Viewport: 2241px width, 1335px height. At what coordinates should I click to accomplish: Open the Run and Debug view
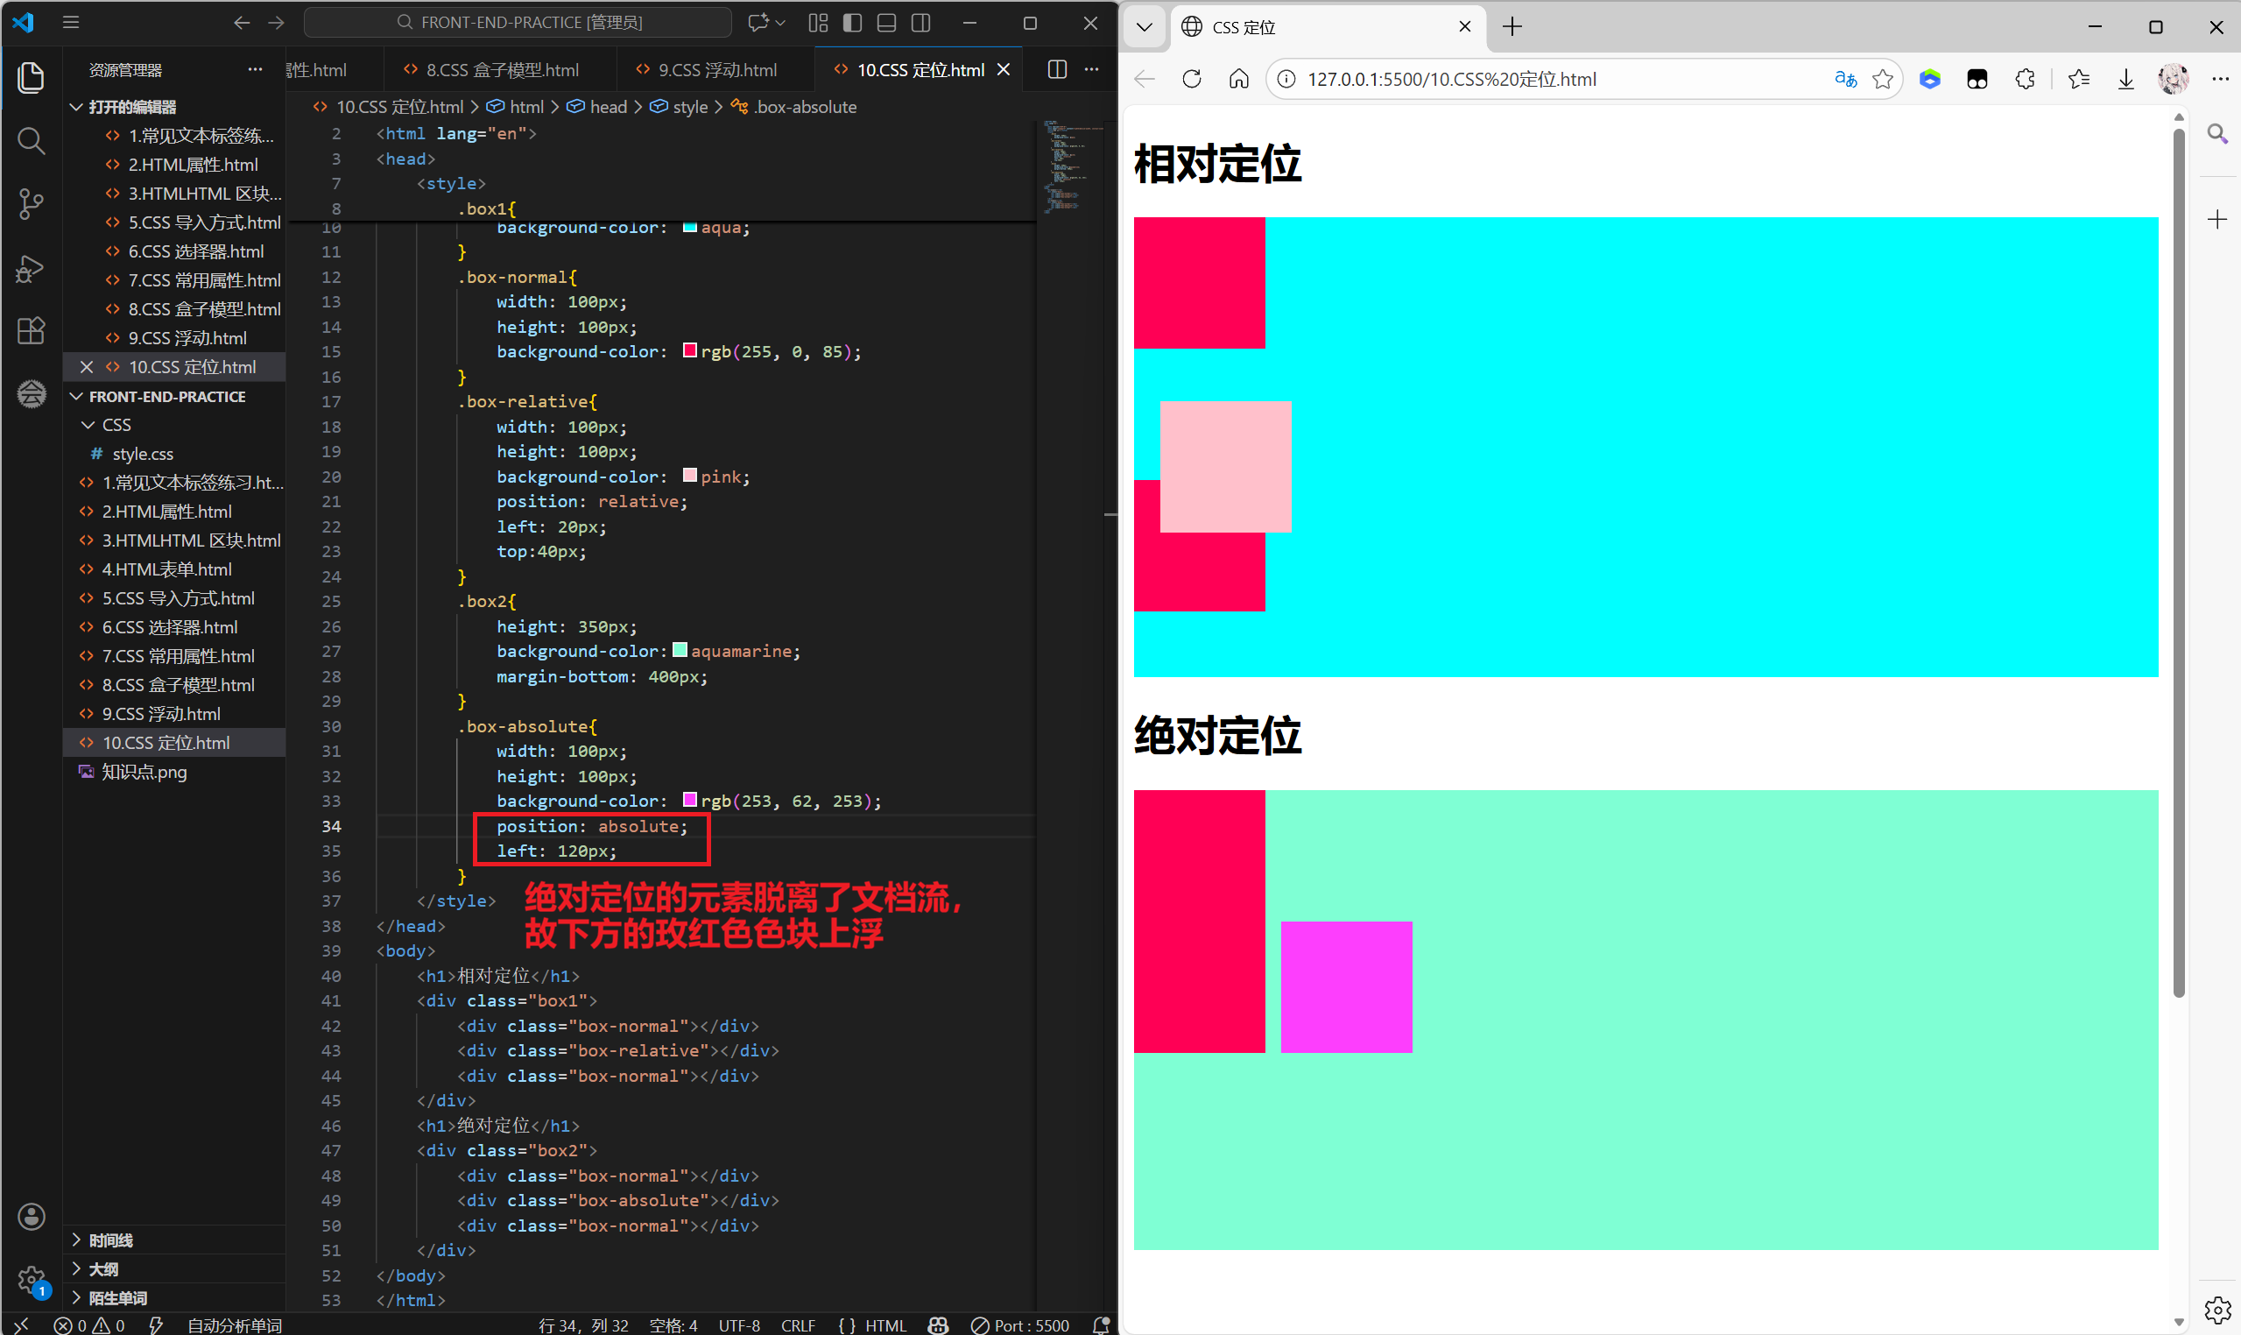[x=31, y=268]
